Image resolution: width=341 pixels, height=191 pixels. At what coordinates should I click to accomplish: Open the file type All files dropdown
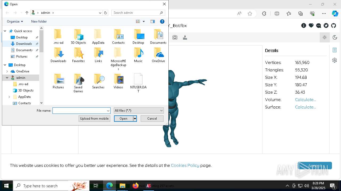pos(139,111)
